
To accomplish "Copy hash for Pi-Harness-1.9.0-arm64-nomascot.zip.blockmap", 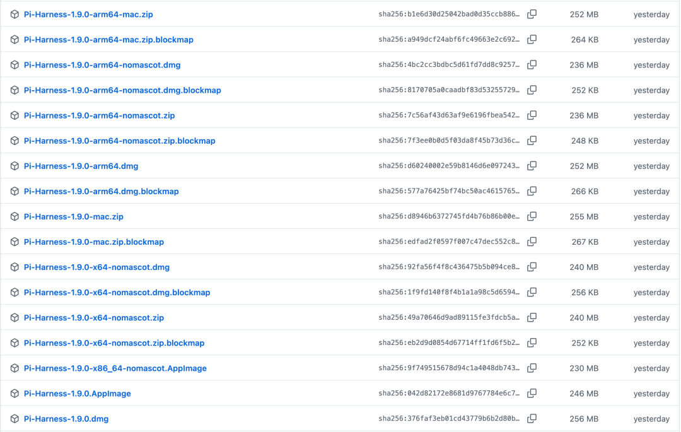I will (x=532, y=141).
